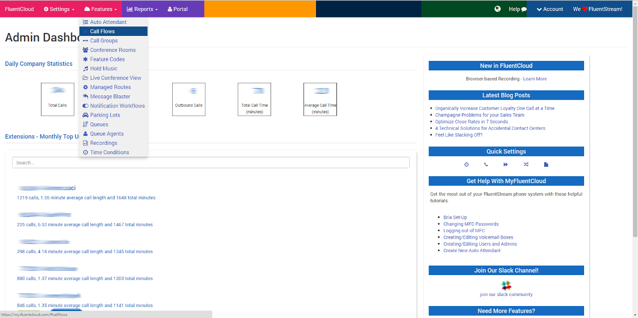Image resolution: width=638 pixels, height=318 pixels.
Task: Click the globe icon in top bar
Action: [497, 9]
